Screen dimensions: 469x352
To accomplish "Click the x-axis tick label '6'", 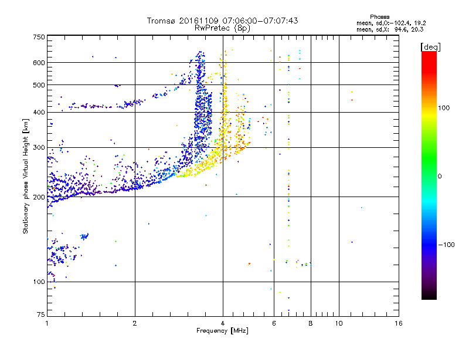I will click(274, 323).
